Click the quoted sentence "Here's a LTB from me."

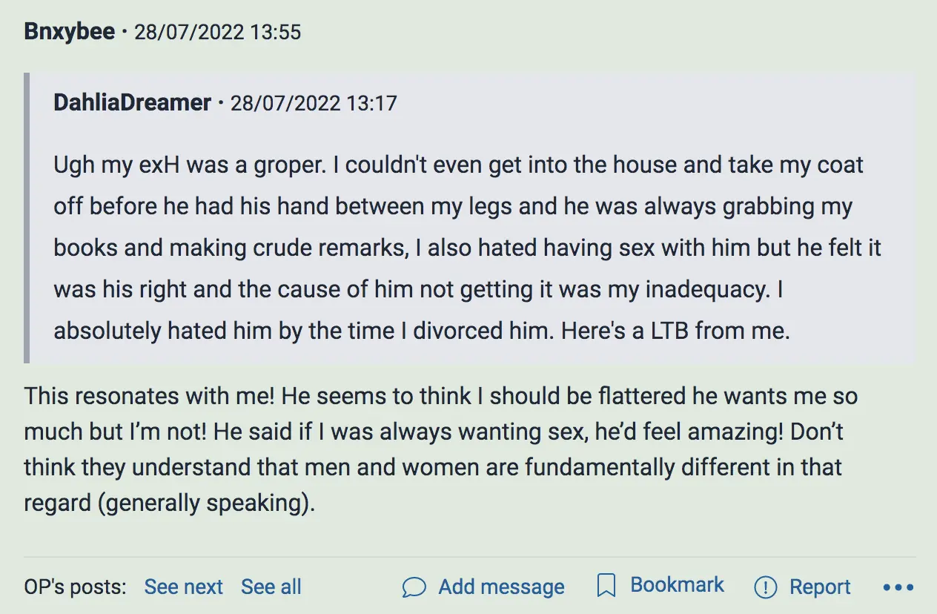pyautogui.click(x=675, y=330)
